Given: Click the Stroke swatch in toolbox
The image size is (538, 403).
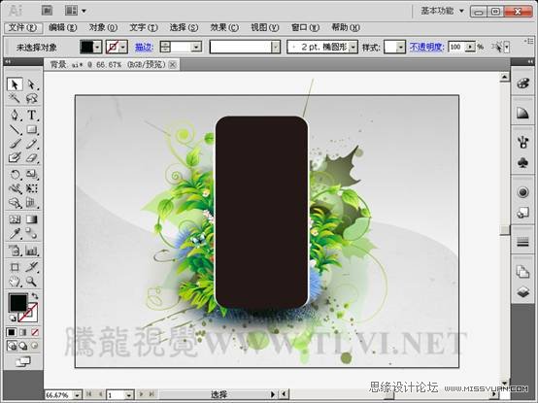Looking at the screenshot, I should click(29, 312).
